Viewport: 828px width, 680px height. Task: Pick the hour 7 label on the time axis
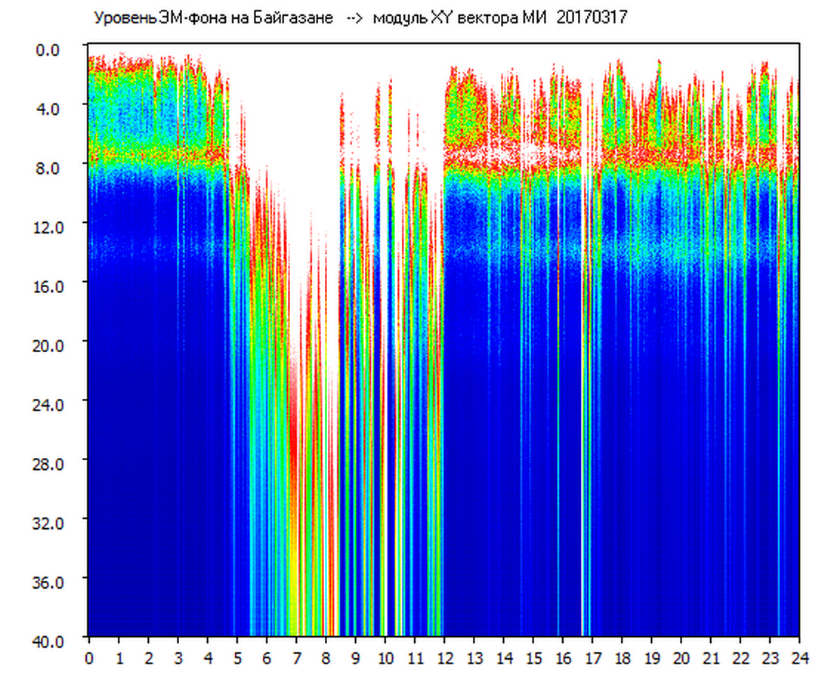[x=296, y=657]
